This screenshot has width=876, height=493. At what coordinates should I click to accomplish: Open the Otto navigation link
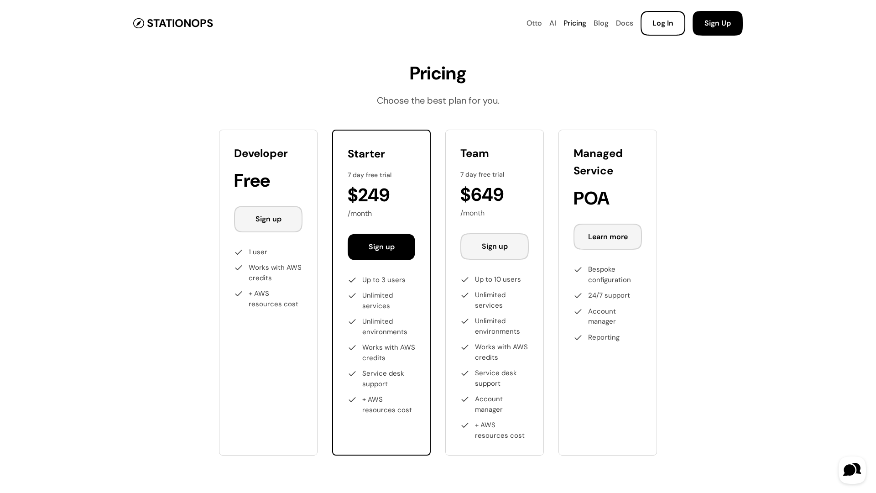click(534, 23)
